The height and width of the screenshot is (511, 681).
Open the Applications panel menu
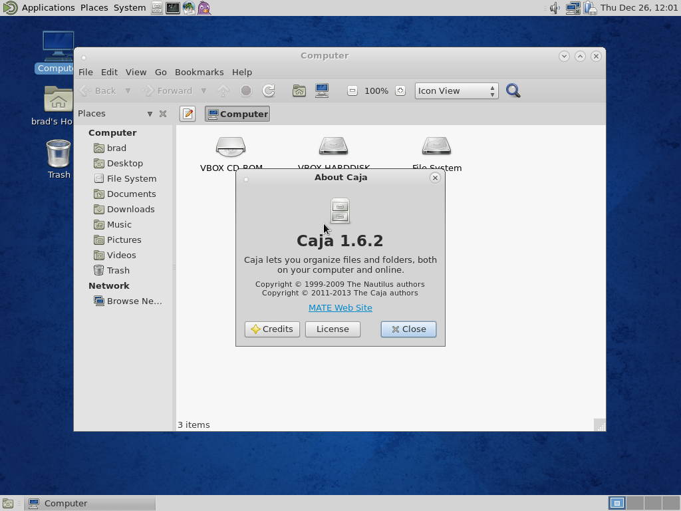(48, 8)
